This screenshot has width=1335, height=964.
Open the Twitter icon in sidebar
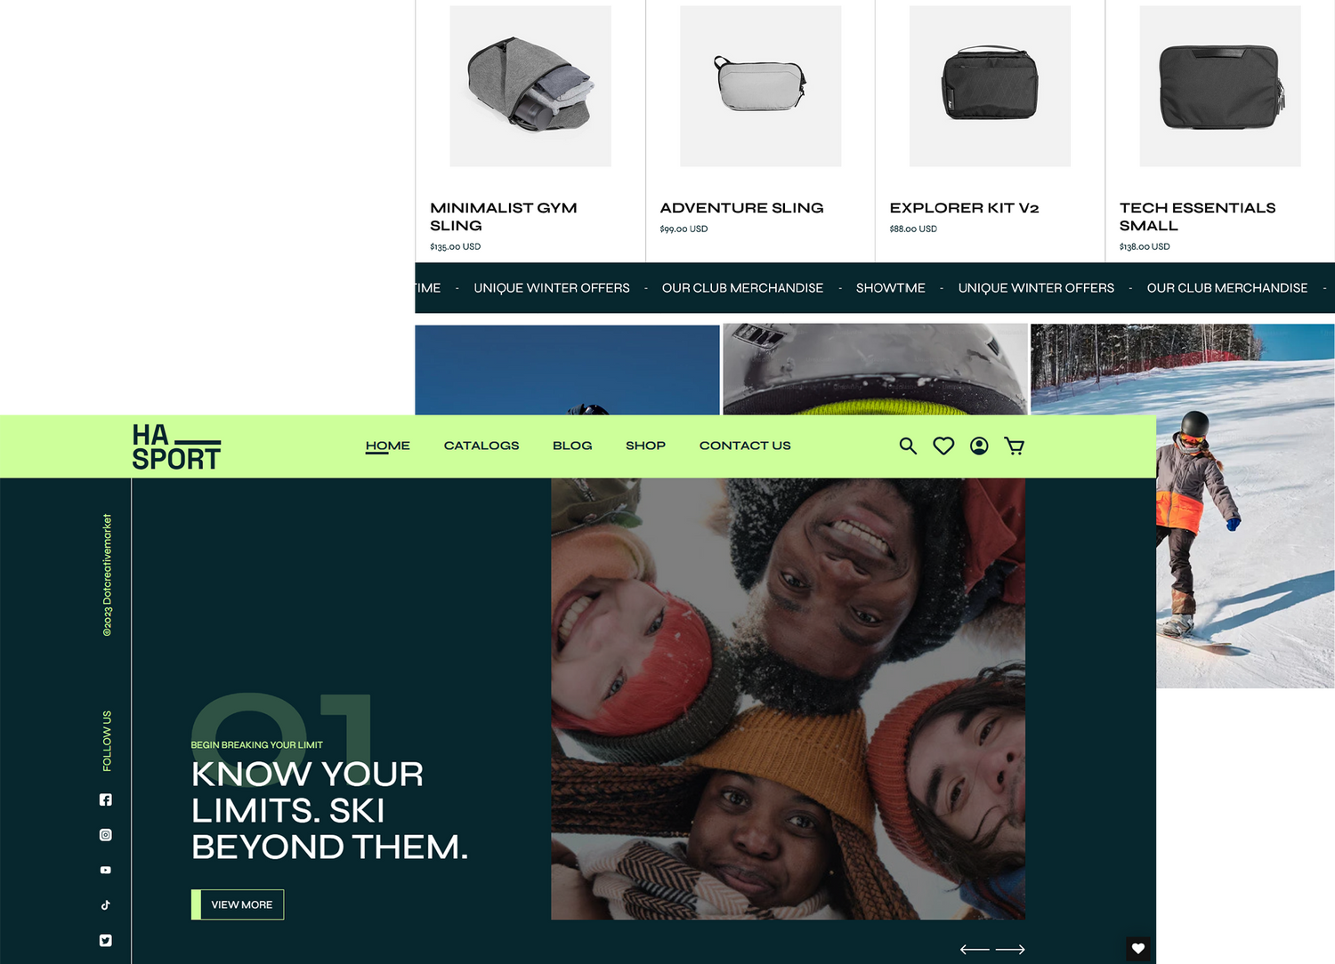tap(106, 940)
